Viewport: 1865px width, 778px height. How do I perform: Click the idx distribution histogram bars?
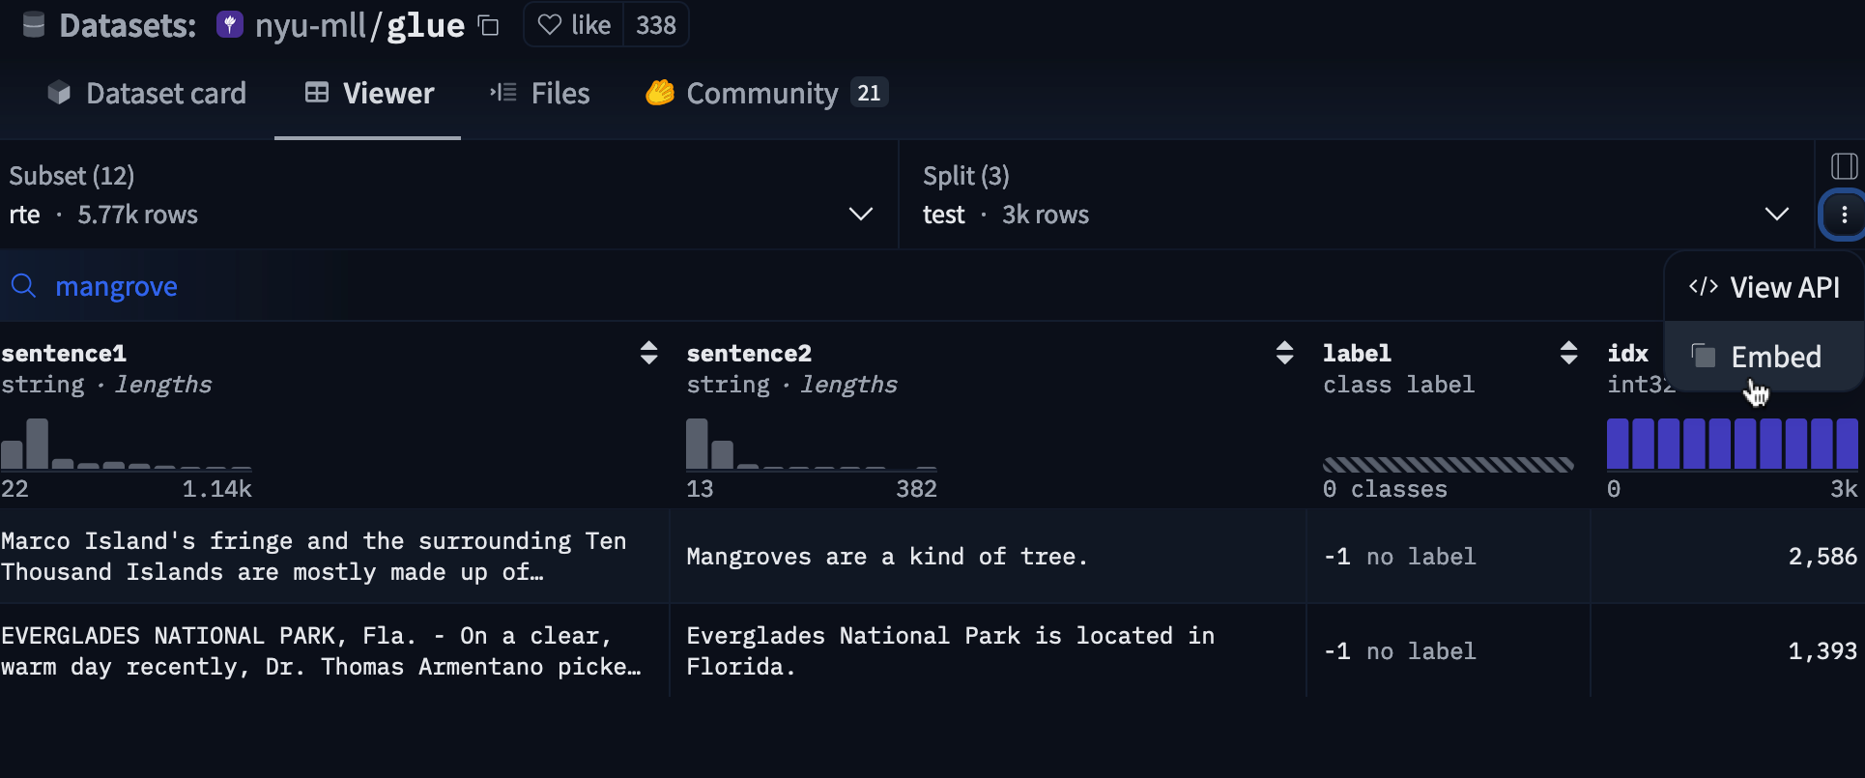coord(1732,444)
